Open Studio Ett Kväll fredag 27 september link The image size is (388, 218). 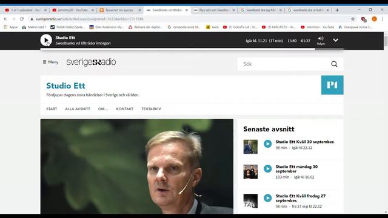pyautogui.click(x=301, y=198)
